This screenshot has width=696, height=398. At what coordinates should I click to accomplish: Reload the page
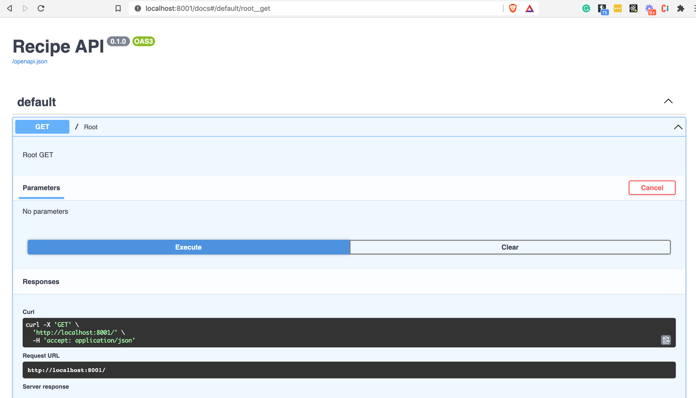[41, 8]
